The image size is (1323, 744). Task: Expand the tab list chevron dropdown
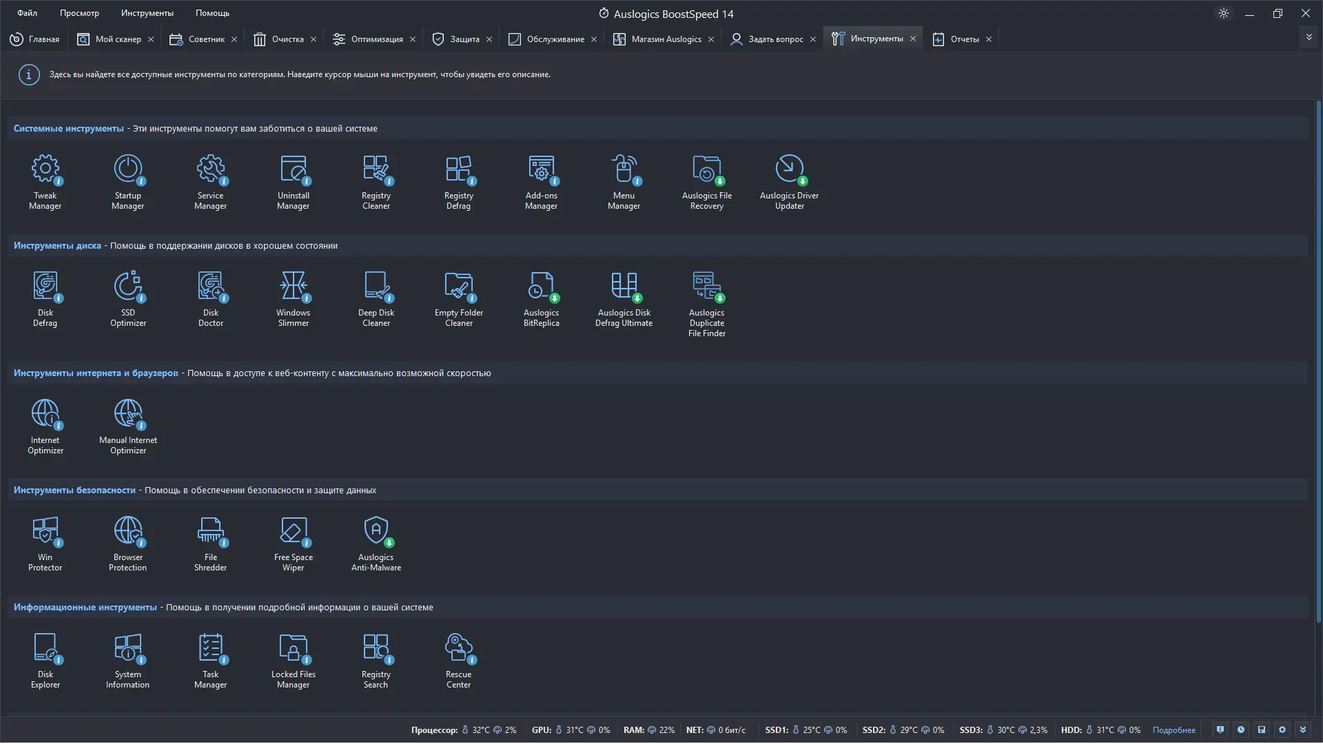(x=1309, y=37)
